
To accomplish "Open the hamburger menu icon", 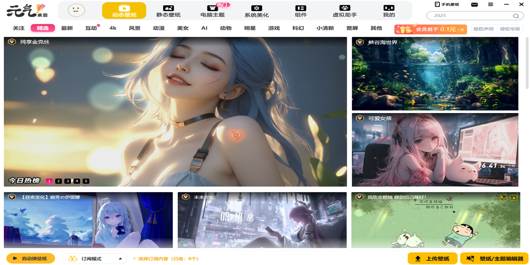I will pyautogui.click(x=491, y=4).
